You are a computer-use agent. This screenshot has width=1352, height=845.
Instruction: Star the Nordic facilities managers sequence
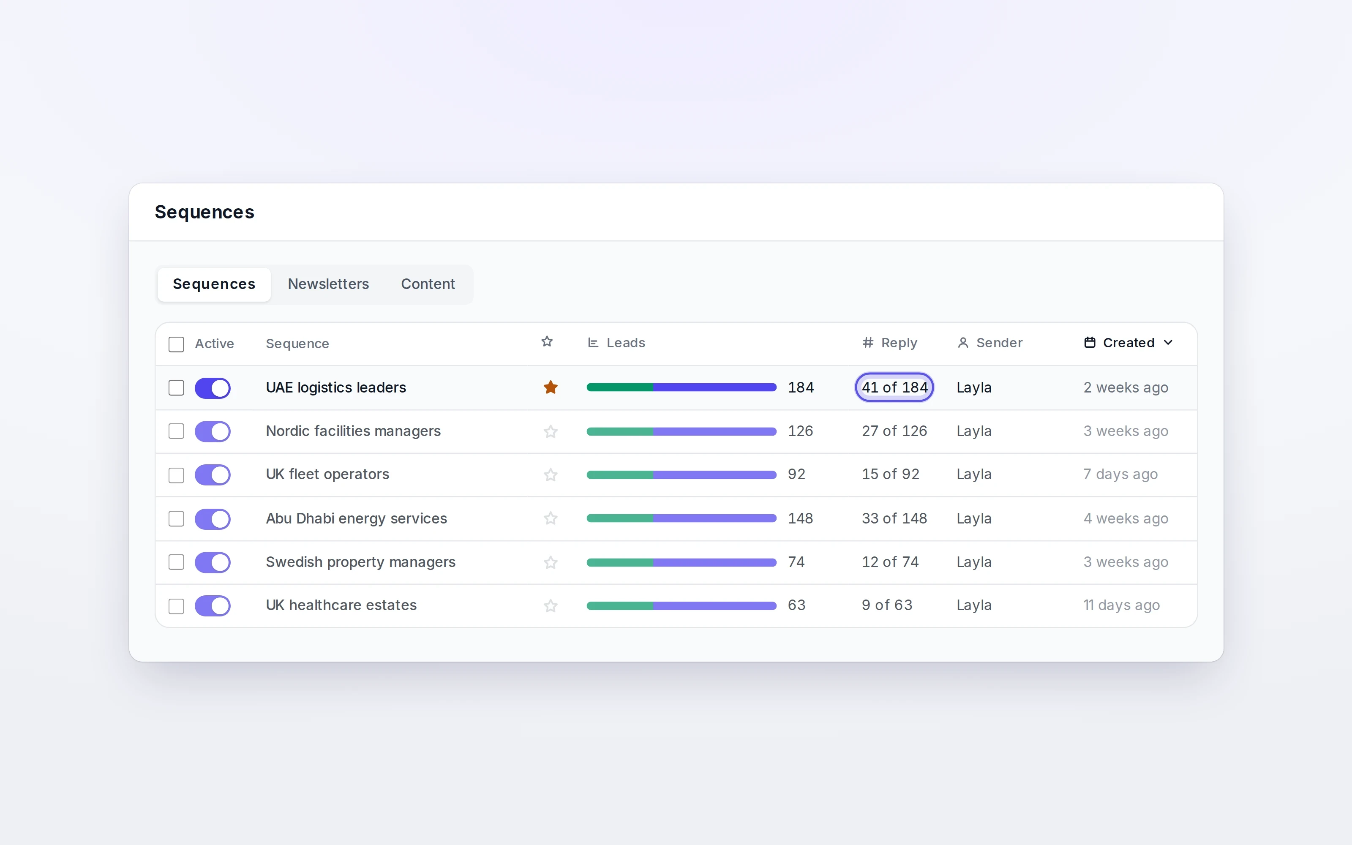[550, 431]
